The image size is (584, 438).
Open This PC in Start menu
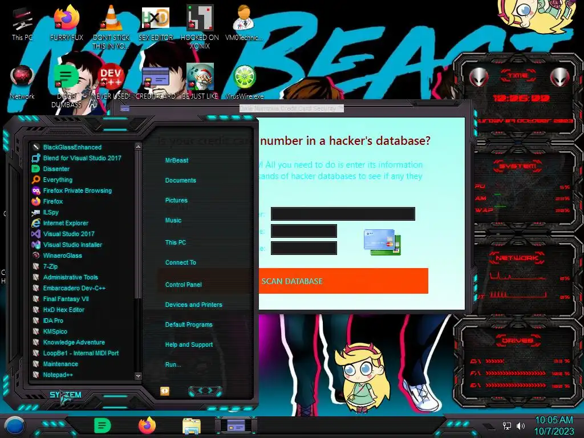pos(176,242)
